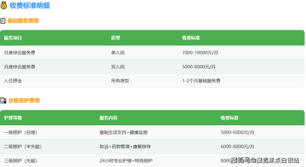
Task: Click the 入住押金 row label
Action: point(13,81)
